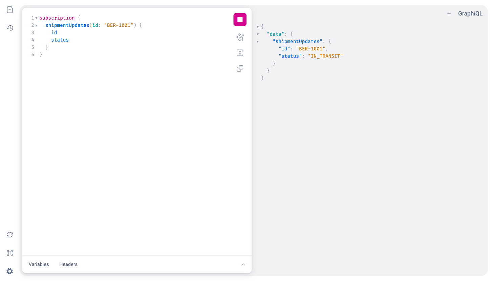
Task: Re-fetch the GraphQL schema
Action: click(x=10, y=235)
